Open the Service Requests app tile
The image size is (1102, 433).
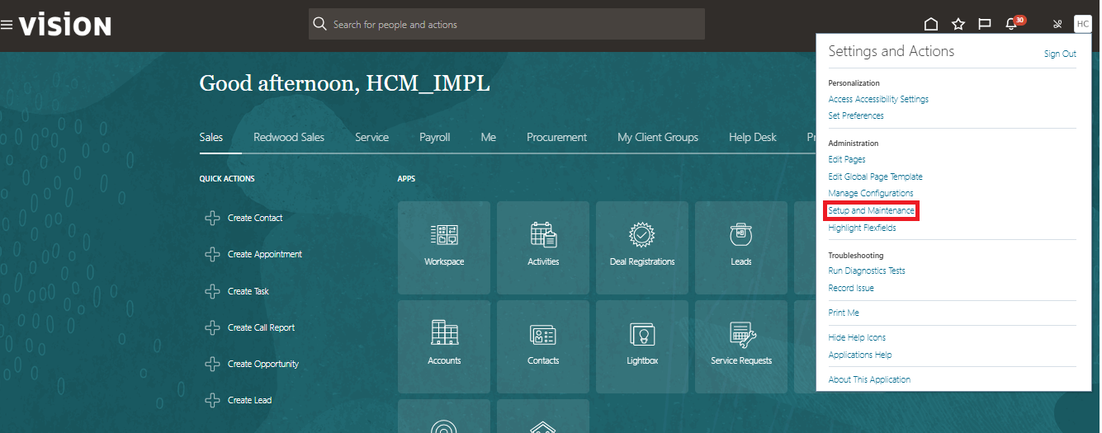[740, 346]
